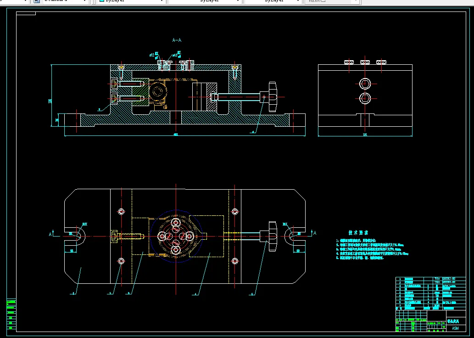Click the 技术要求 technical requirements heading
The image size is (474, 338).
tap(358, 233)
